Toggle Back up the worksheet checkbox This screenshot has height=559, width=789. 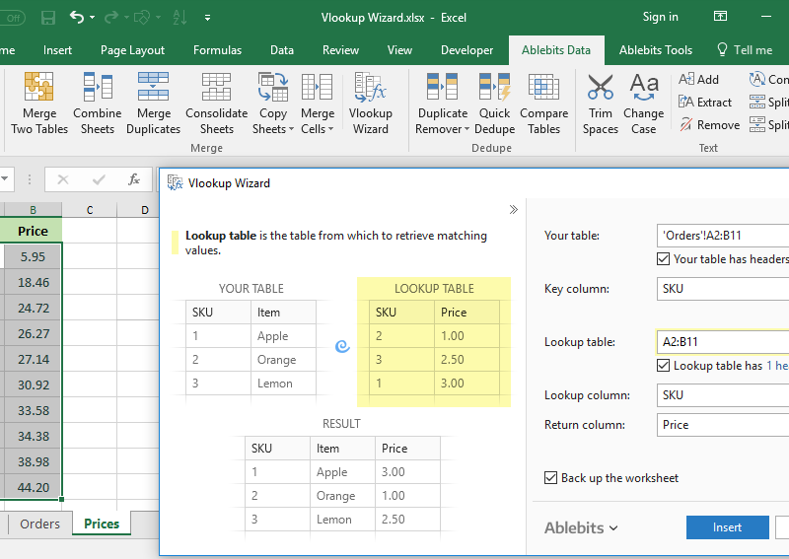click(x=550, y=478)
